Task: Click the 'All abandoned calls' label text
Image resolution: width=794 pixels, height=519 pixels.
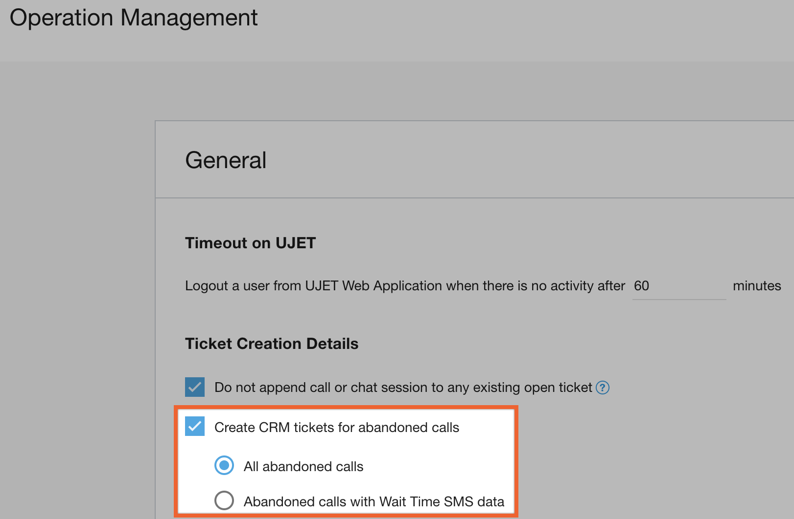Action: [x=304, y=467]
